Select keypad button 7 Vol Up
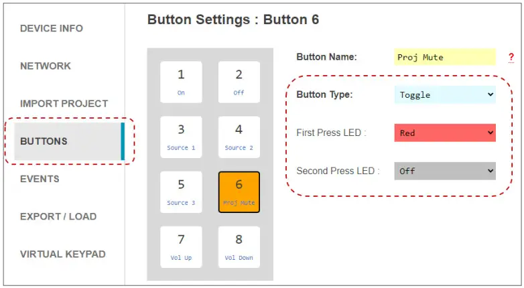 181,247
